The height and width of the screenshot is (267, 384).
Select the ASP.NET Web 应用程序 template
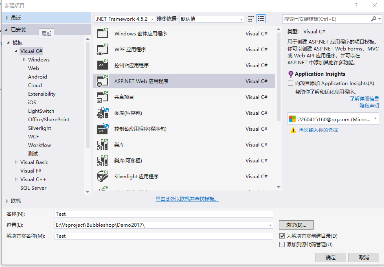point(163,81)
